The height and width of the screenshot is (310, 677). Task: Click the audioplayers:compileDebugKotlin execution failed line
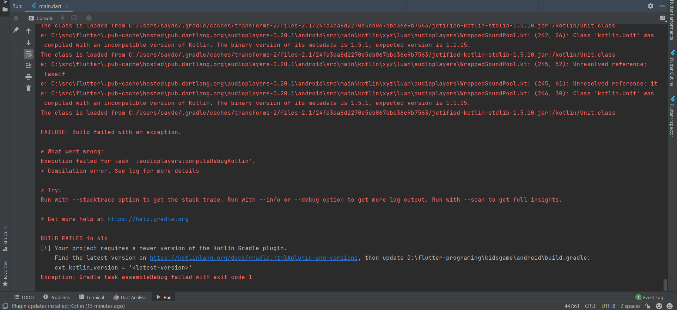tap(148, 161)
